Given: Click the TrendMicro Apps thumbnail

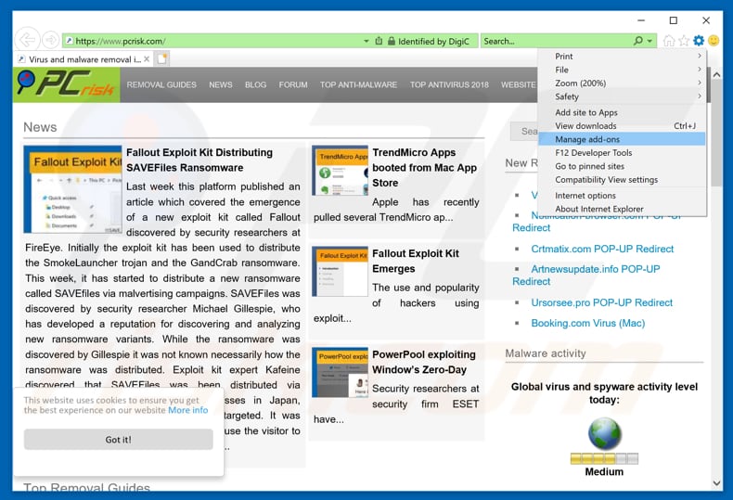Looking at the screenshot, I should pos(340,171).
